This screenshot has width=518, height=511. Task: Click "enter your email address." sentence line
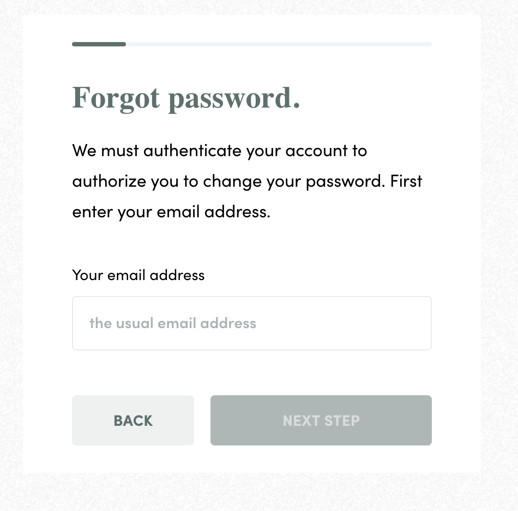click(171, 211)
